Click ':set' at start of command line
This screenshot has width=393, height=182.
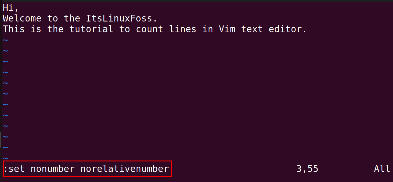(14, 169)
